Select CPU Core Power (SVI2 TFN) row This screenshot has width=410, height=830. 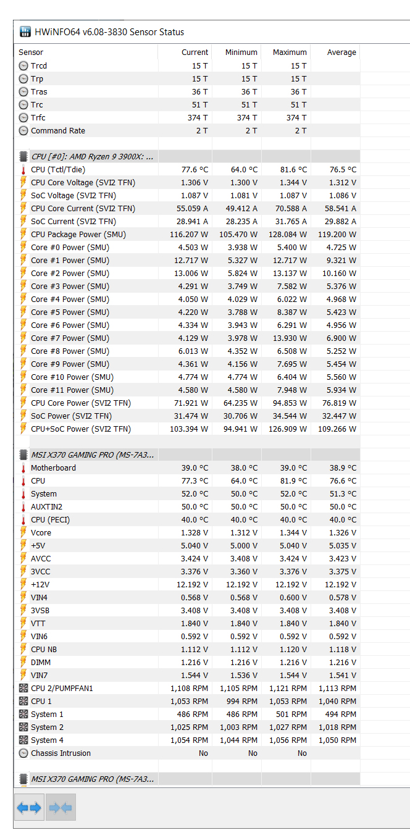(x=187, y=403)
